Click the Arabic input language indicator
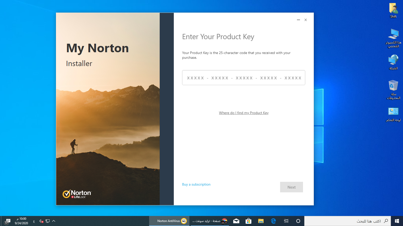The width and height of the screenshot is (403, 226). (x=34, y=221)
